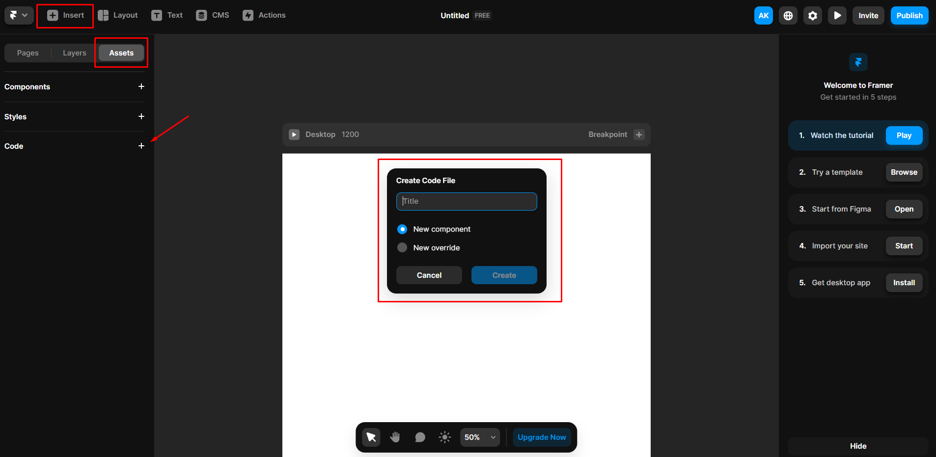
Task: Click the Publish button
Action: coord(909,15)
